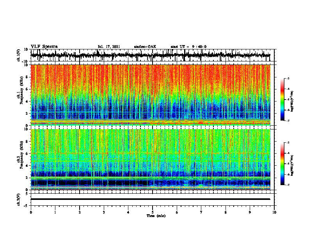Click time axis tick label "4"
Viewport: 309px width, 238px height.
point(128,212)
